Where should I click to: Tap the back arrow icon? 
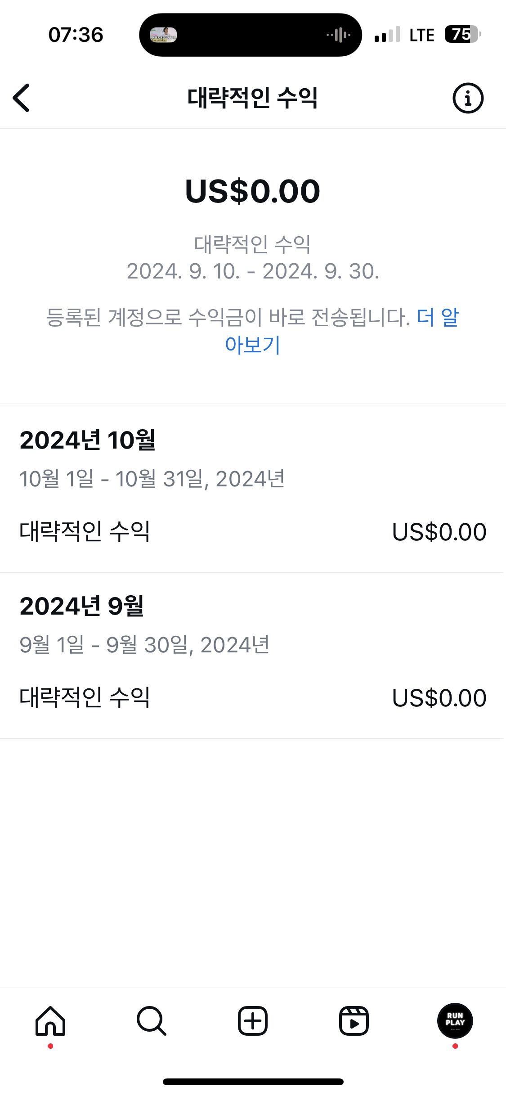click(x=22, y=98)
